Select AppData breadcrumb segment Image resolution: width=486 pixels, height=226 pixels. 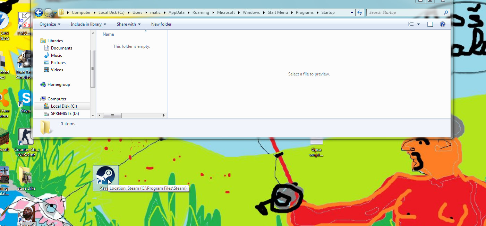pos(177,12)
